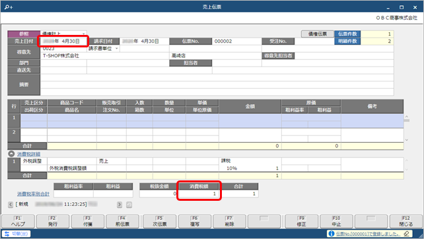The image size is (424, 239).
Task: Click row 2 金額 cell
Action: tap(250, 135)
